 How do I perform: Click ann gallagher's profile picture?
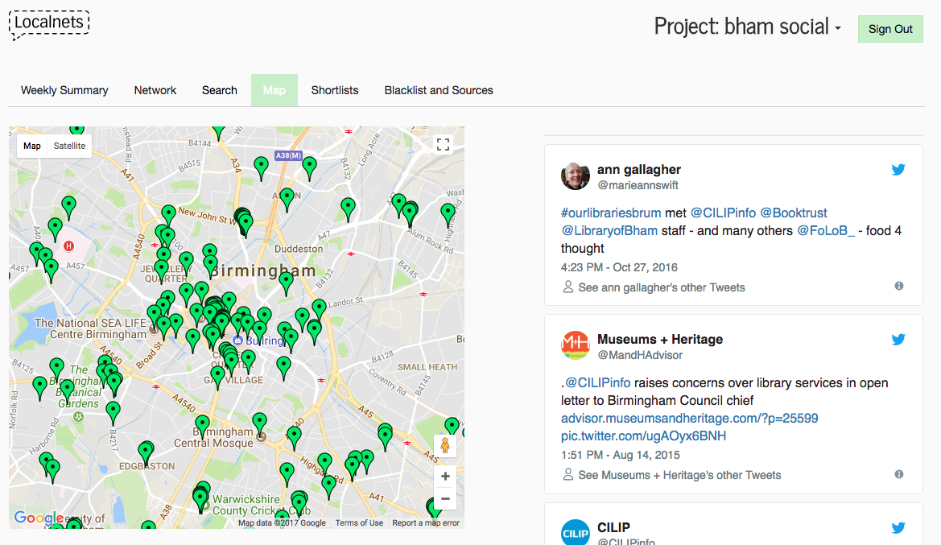click(575, 176)
